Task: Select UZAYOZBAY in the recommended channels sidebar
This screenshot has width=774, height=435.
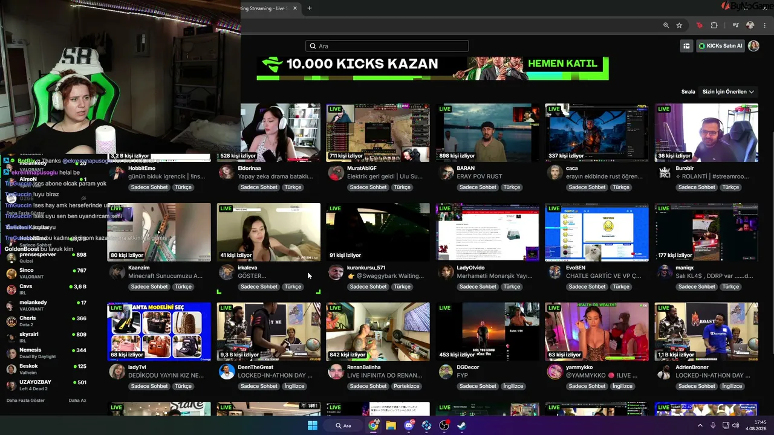Action: coord(47,385)
